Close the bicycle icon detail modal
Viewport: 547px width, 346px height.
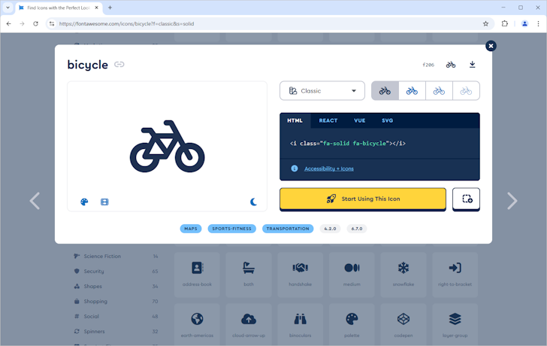[x=491, y=46]
